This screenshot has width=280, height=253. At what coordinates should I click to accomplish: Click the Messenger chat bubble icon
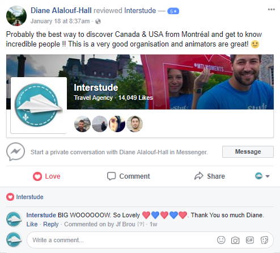point(15,151)
